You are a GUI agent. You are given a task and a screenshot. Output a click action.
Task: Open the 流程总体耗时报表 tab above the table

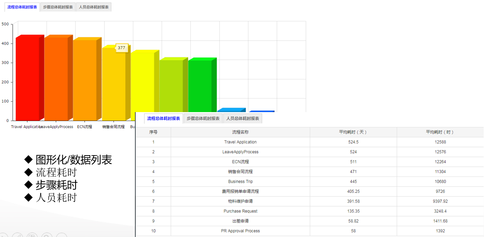[164, 118]
